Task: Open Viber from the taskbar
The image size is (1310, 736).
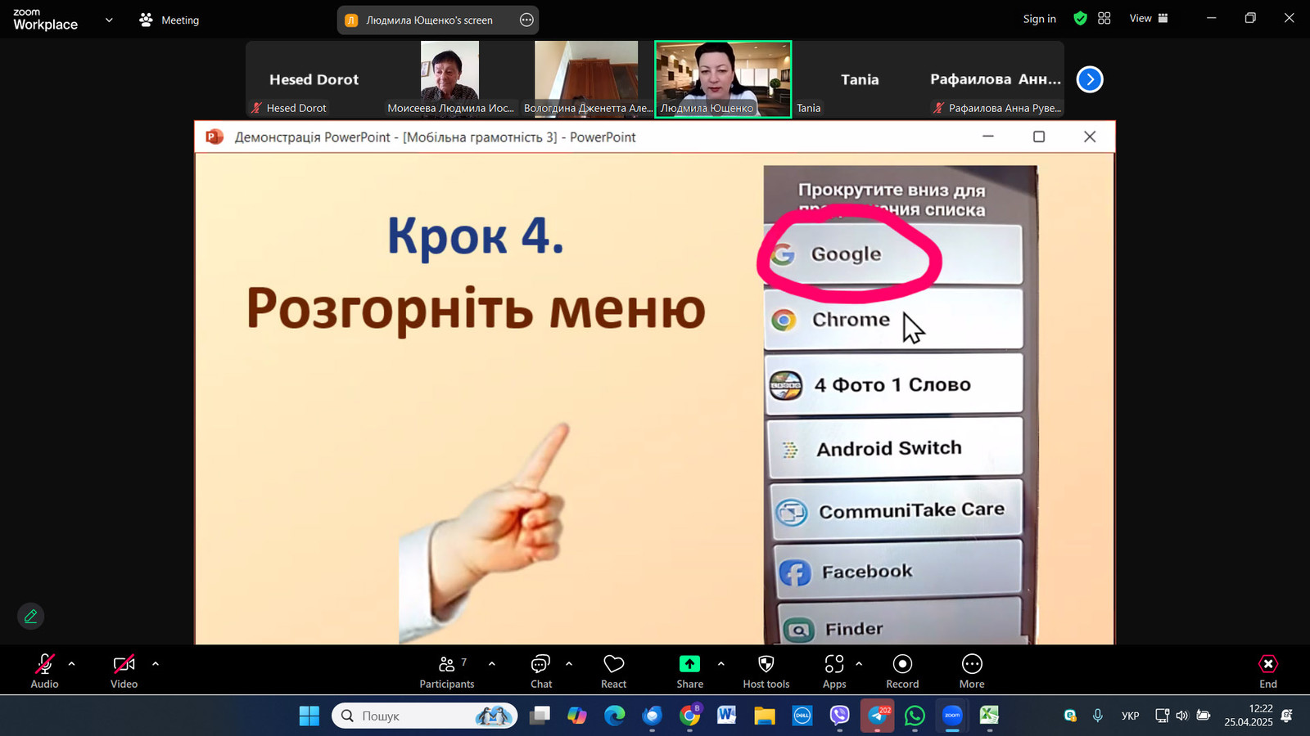Action: (840, 716)
